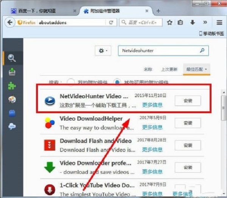Image resolution: width=227 pixels, height=198 pixels.
Task: Open the Firefox hamburger menu
Action: click(219, 22)
